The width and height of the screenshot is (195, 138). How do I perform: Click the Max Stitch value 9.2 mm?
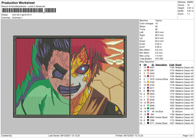pyautogui.click(x=159, y=50)
